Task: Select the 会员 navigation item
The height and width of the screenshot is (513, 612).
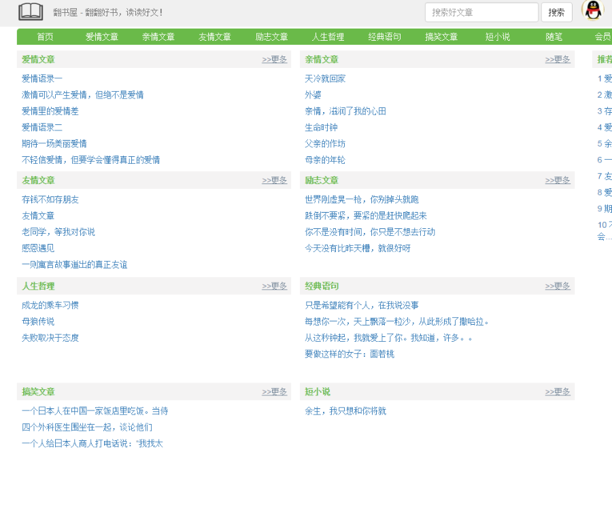Action: click(x=602, y=37)
